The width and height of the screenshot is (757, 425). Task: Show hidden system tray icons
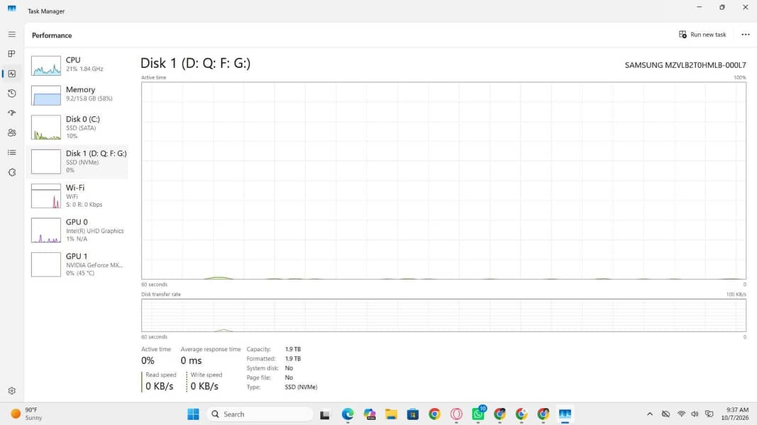pos(650,414)
